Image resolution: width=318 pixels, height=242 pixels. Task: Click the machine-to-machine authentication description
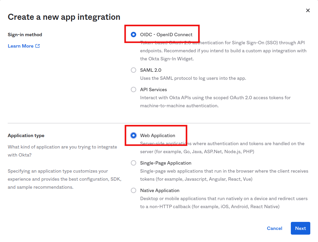pos(215,102)
